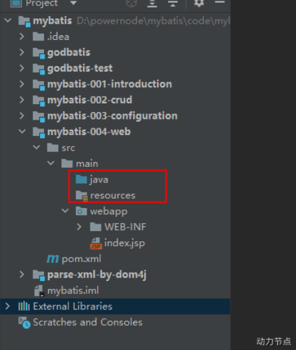Select the java source folder
Screen dimensions: 296x350
point(99,180)
